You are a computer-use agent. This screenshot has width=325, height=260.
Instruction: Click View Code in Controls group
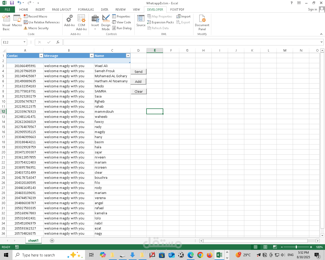[121, 22]
